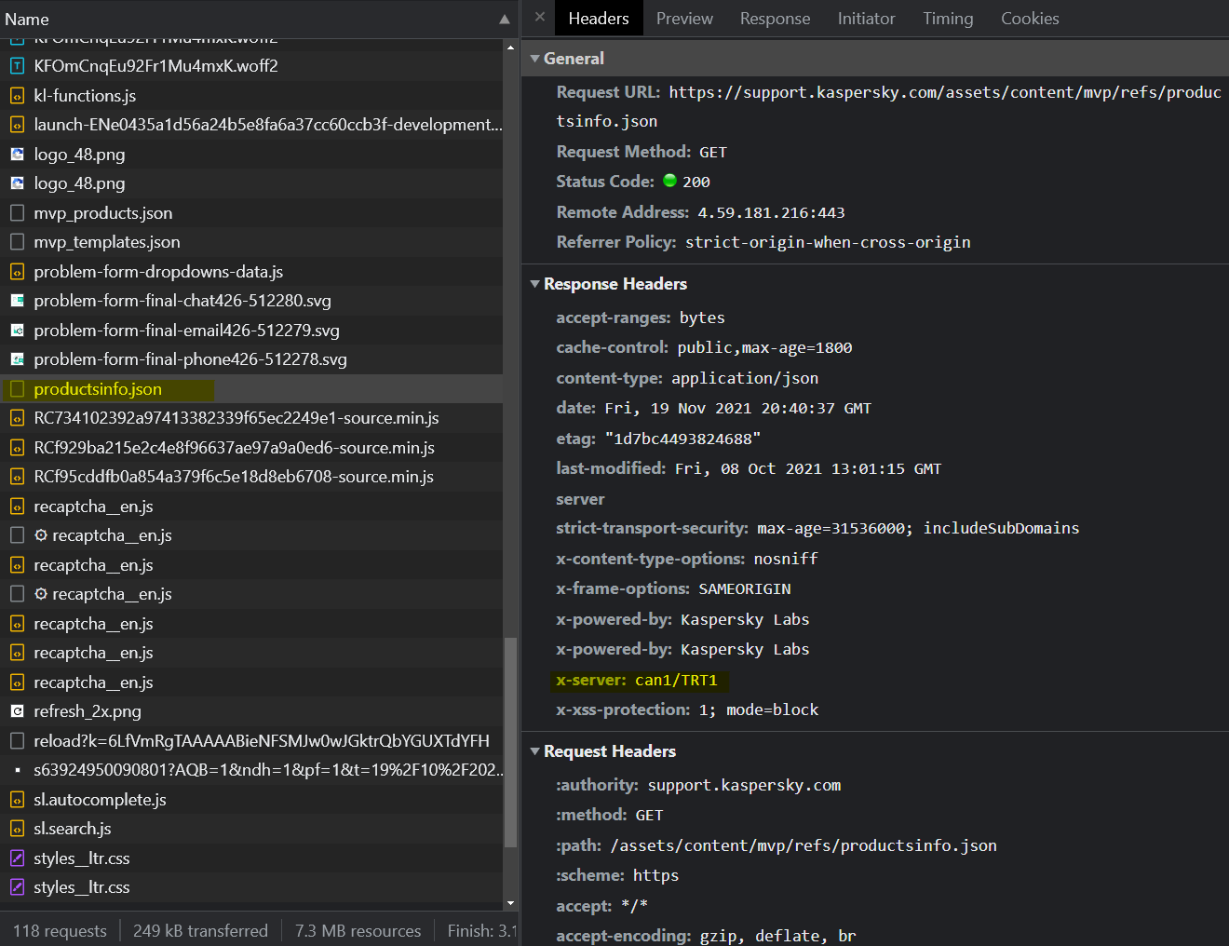The width and height of the screenshot is (1229, 946).
Task: Select the mvp_templates.json request
Action: tap(107, 242)
